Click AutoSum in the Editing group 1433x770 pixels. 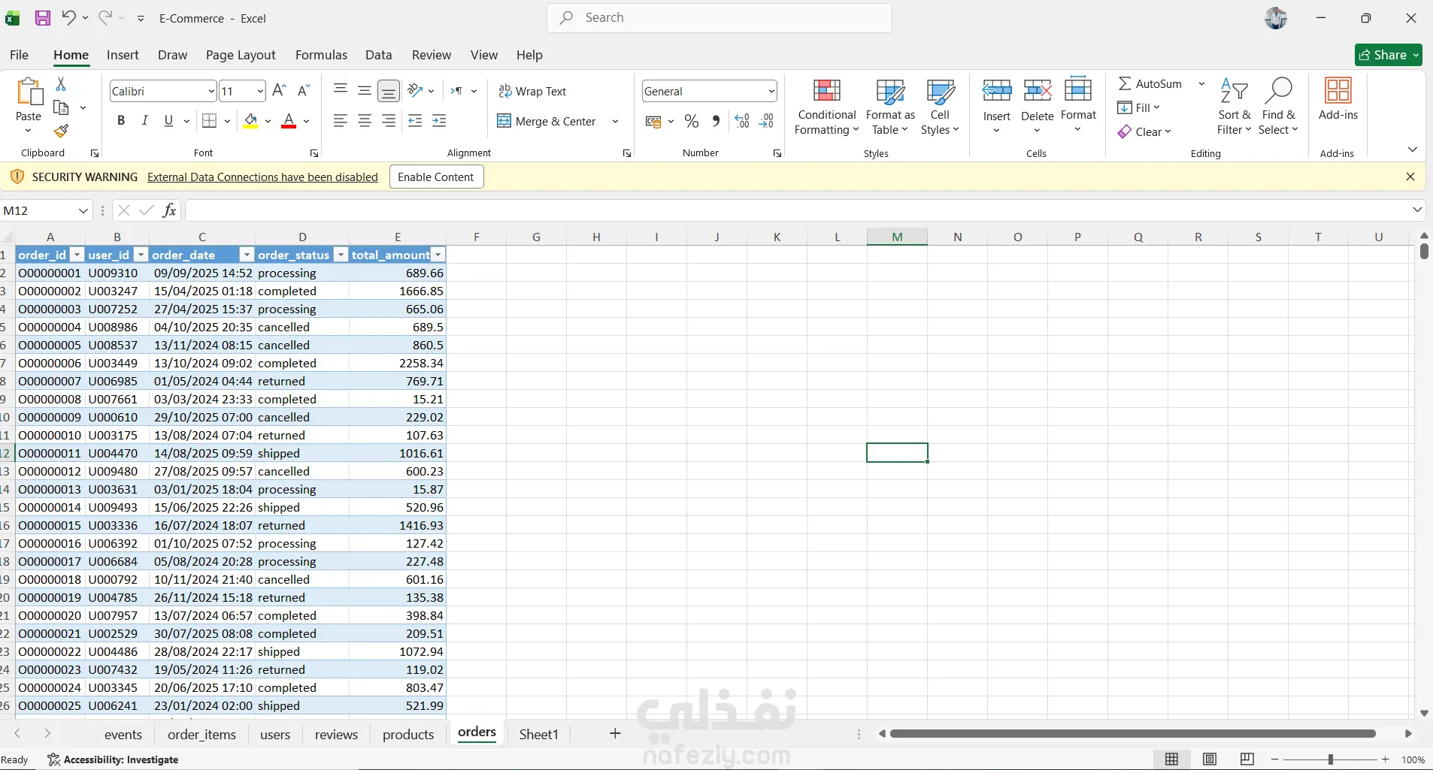pos(1150,84)
